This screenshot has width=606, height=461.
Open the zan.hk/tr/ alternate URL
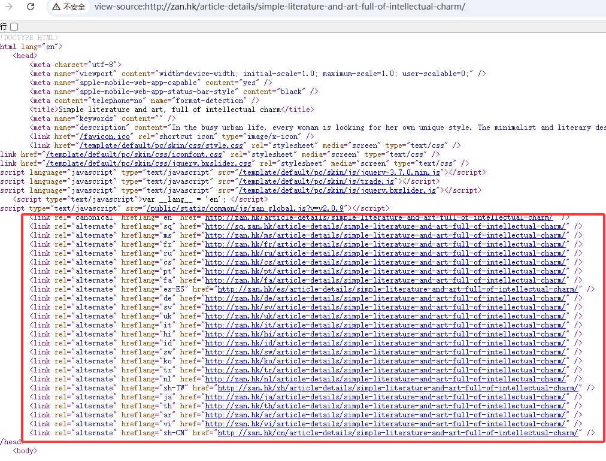coord(385,370)
